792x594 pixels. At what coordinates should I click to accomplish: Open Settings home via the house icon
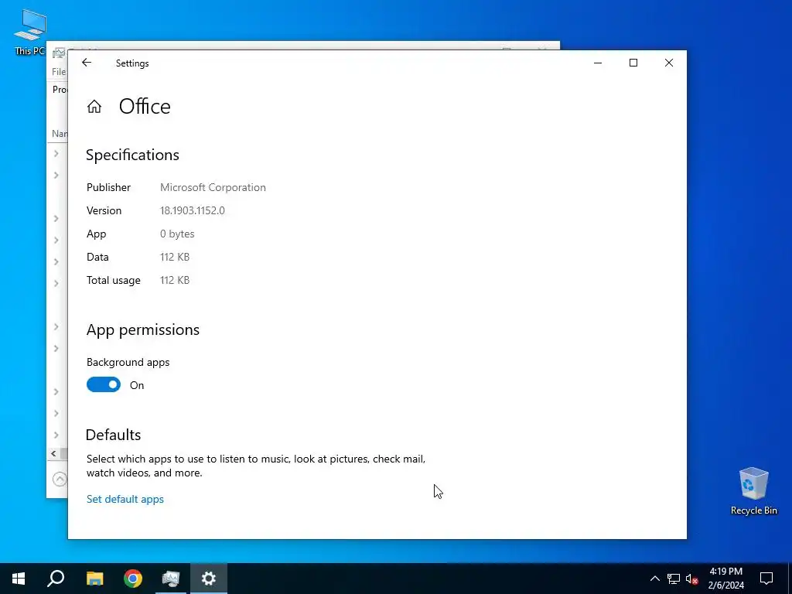coord(94,107)
